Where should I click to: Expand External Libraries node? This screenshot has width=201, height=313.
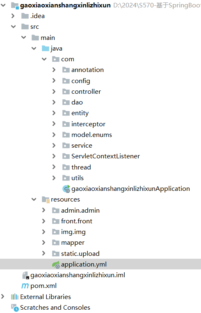pyautogui.click(x=2, y=297)
